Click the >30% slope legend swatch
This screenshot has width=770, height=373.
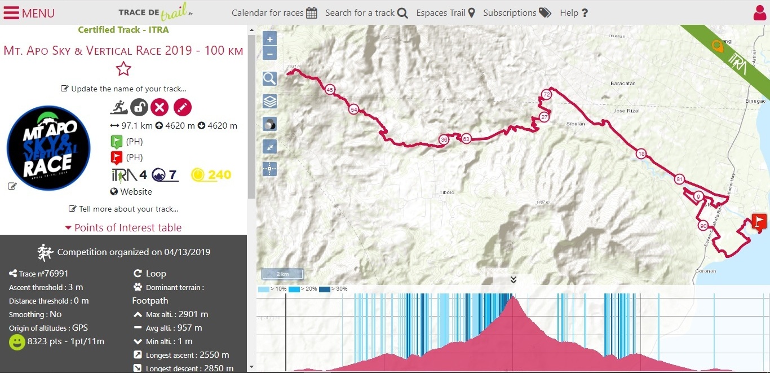click(326, 289)
